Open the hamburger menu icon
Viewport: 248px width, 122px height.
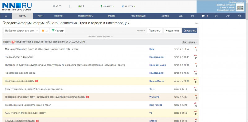[x=6, y=16]
